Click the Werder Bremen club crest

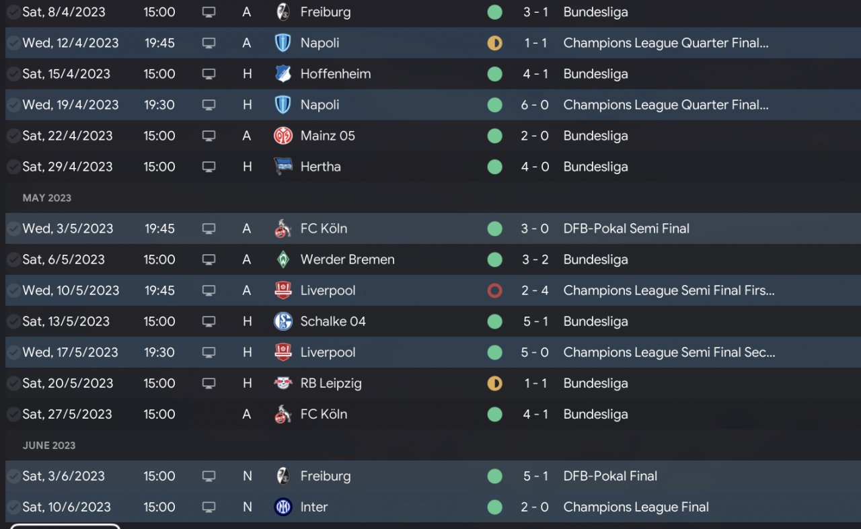click(283, 259)
